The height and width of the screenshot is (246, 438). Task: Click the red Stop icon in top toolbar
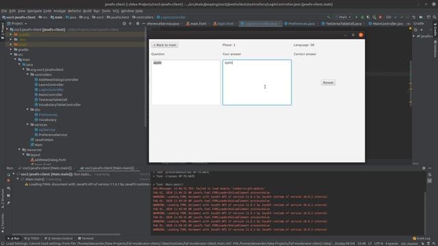pyautogui.click(x=381, y=17)
